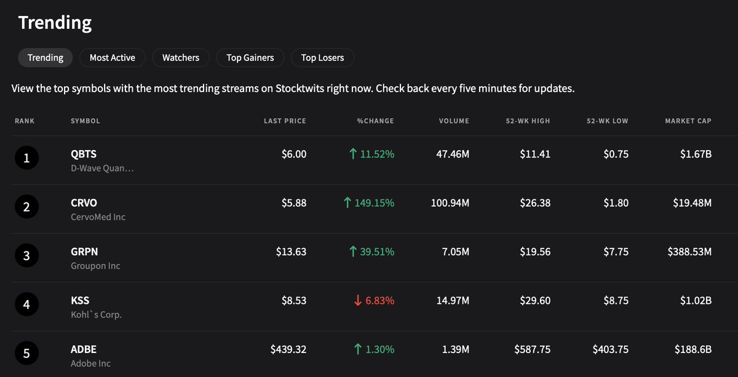Click the 149.15% change value
The width and height of the screenshot is (738, 377).
[x=375, y=203]
